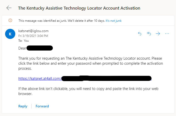The height and width of the screenshot is (116, 176).
Task: Go back using the left arrow
Action: pos(9,8)
